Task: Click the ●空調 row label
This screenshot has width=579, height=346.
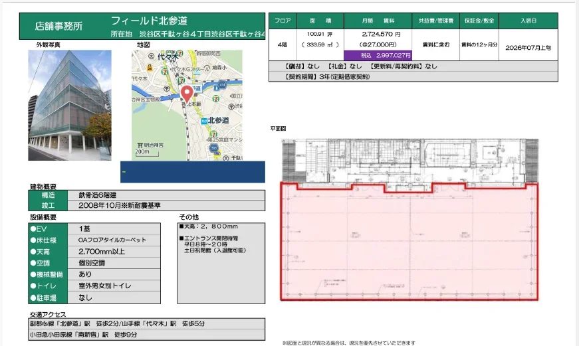Action: (x=48, y=263)
